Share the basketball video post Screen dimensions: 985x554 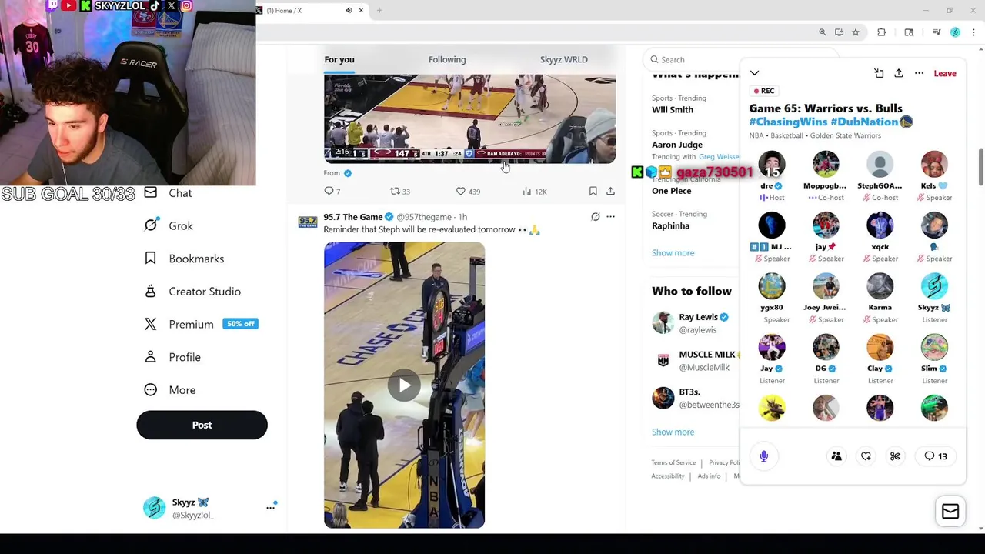click(610, 191)
